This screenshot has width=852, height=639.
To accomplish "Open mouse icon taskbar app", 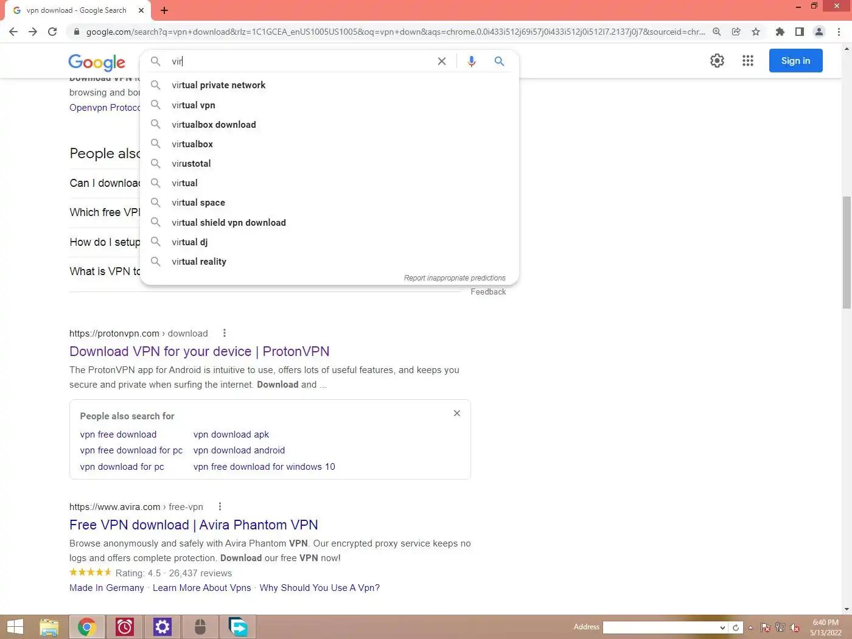I will (200, 627).
